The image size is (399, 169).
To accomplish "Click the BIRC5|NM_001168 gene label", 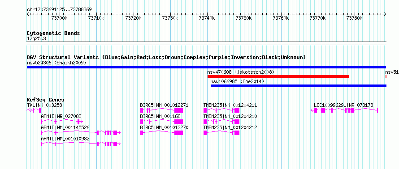I will point(160,116).
